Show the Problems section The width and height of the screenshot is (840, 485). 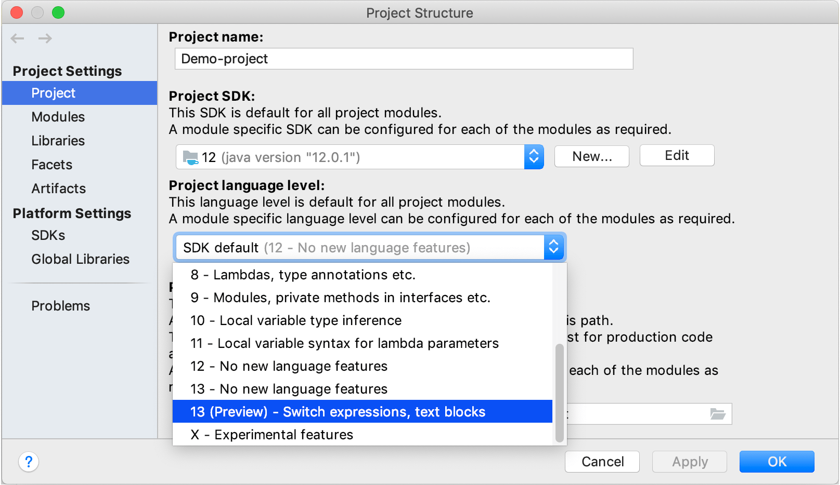tap(61, 306)
